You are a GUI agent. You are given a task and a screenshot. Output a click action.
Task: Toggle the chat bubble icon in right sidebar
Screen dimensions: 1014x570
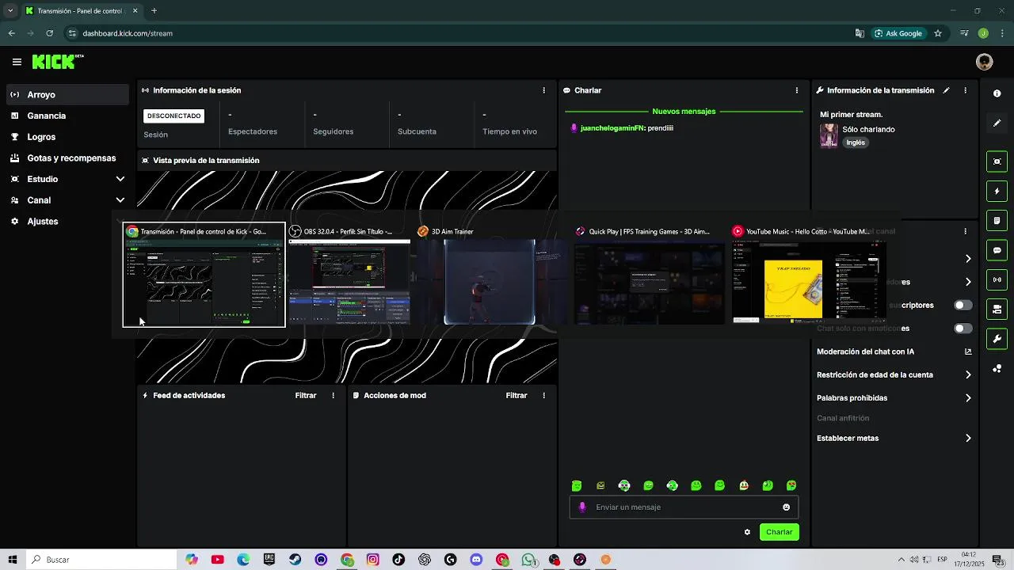(997, 250)
